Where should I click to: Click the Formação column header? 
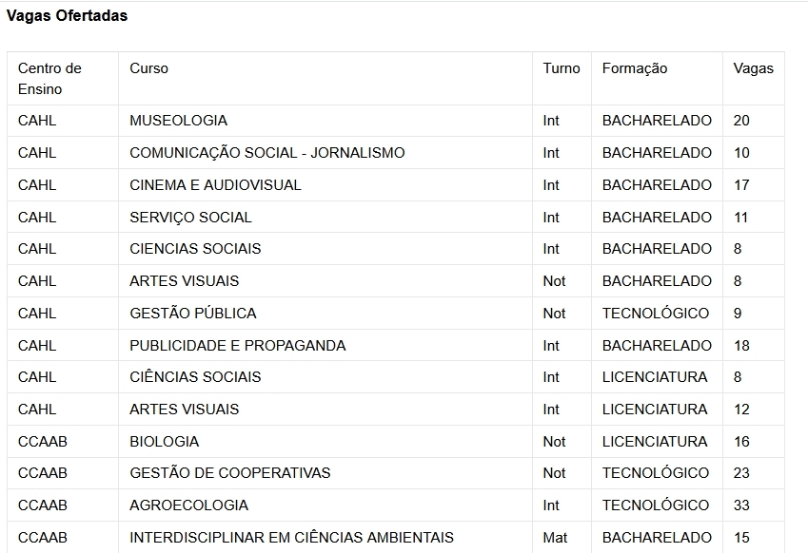635,68
